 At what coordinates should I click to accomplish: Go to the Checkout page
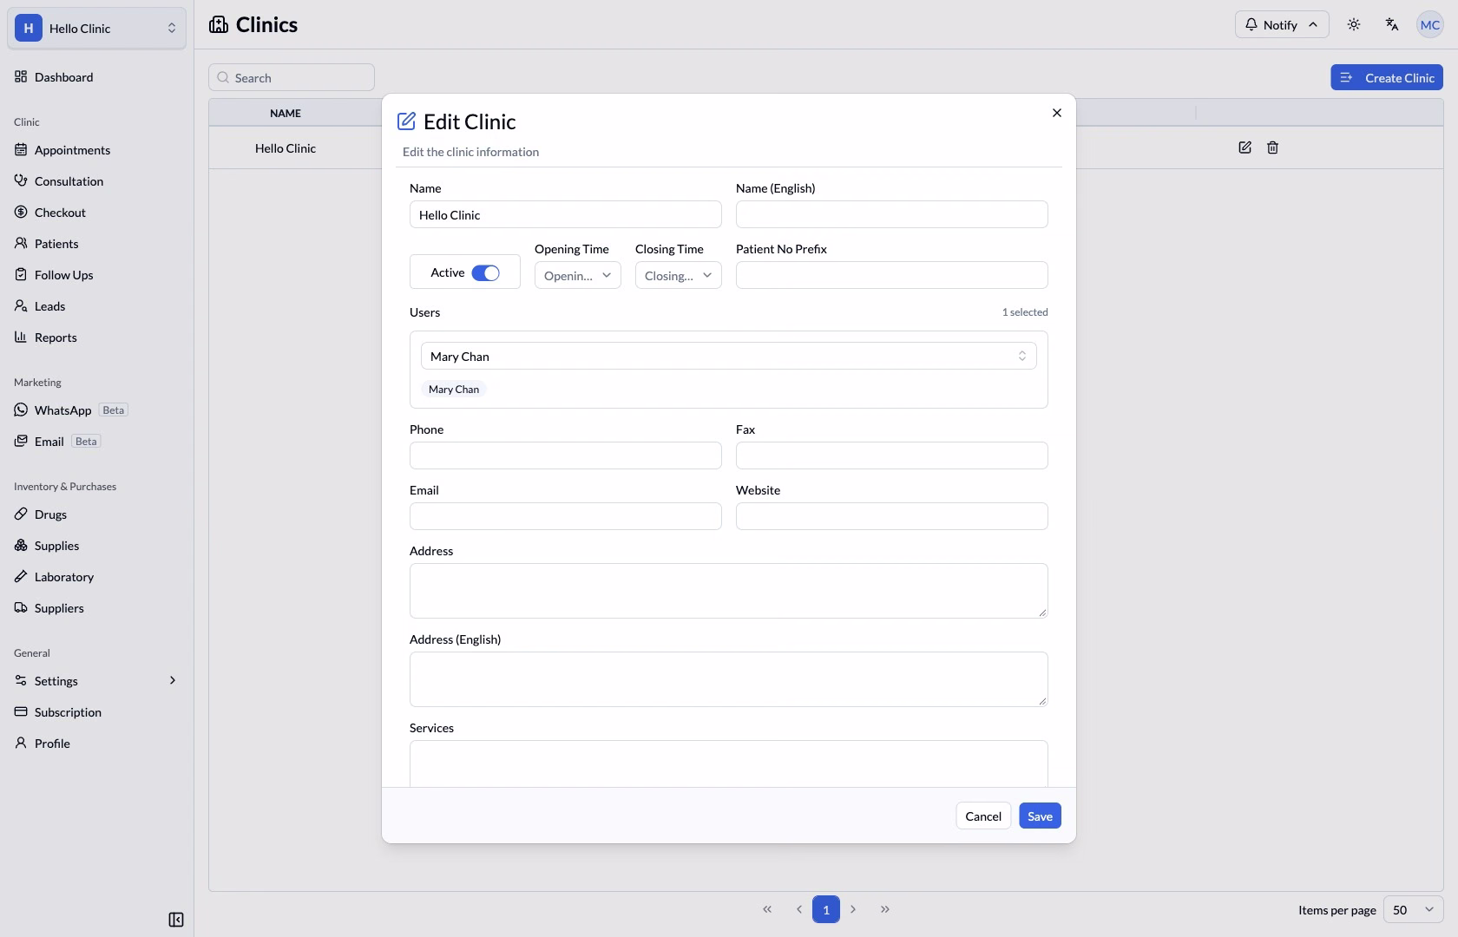(96, 212)
